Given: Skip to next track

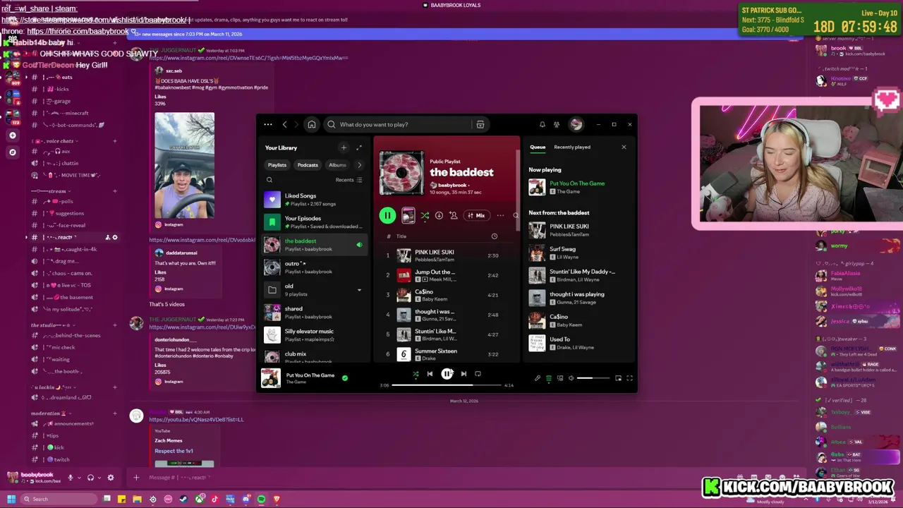Looking at the screenshot, I should 463,374.
